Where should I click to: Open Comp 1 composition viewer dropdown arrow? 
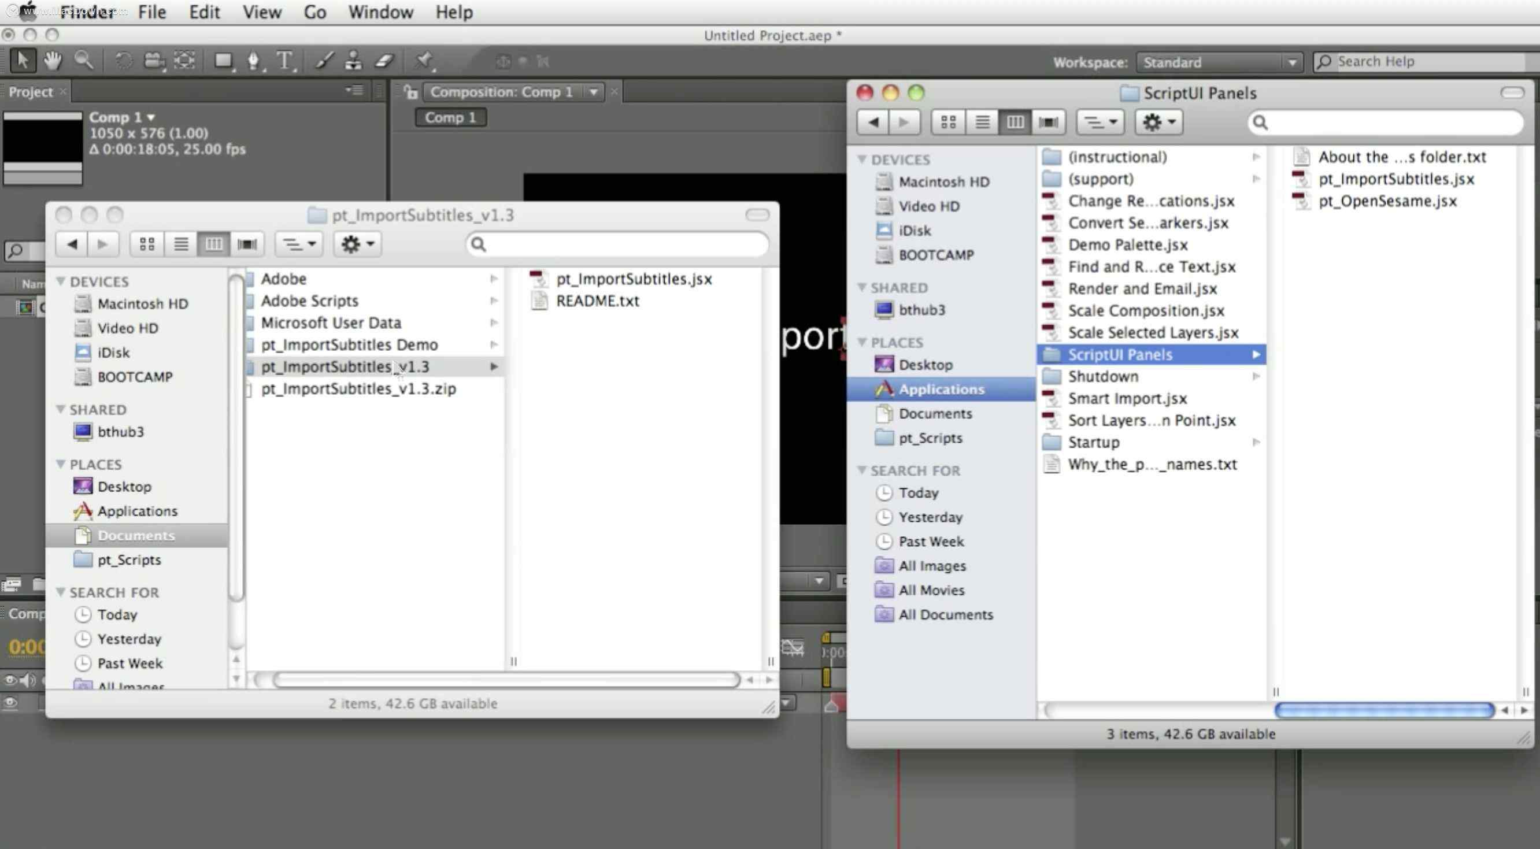[594, 92]
